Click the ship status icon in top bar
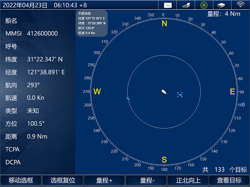The height and width of the screenshot is (187, 250). coord(186,5)
